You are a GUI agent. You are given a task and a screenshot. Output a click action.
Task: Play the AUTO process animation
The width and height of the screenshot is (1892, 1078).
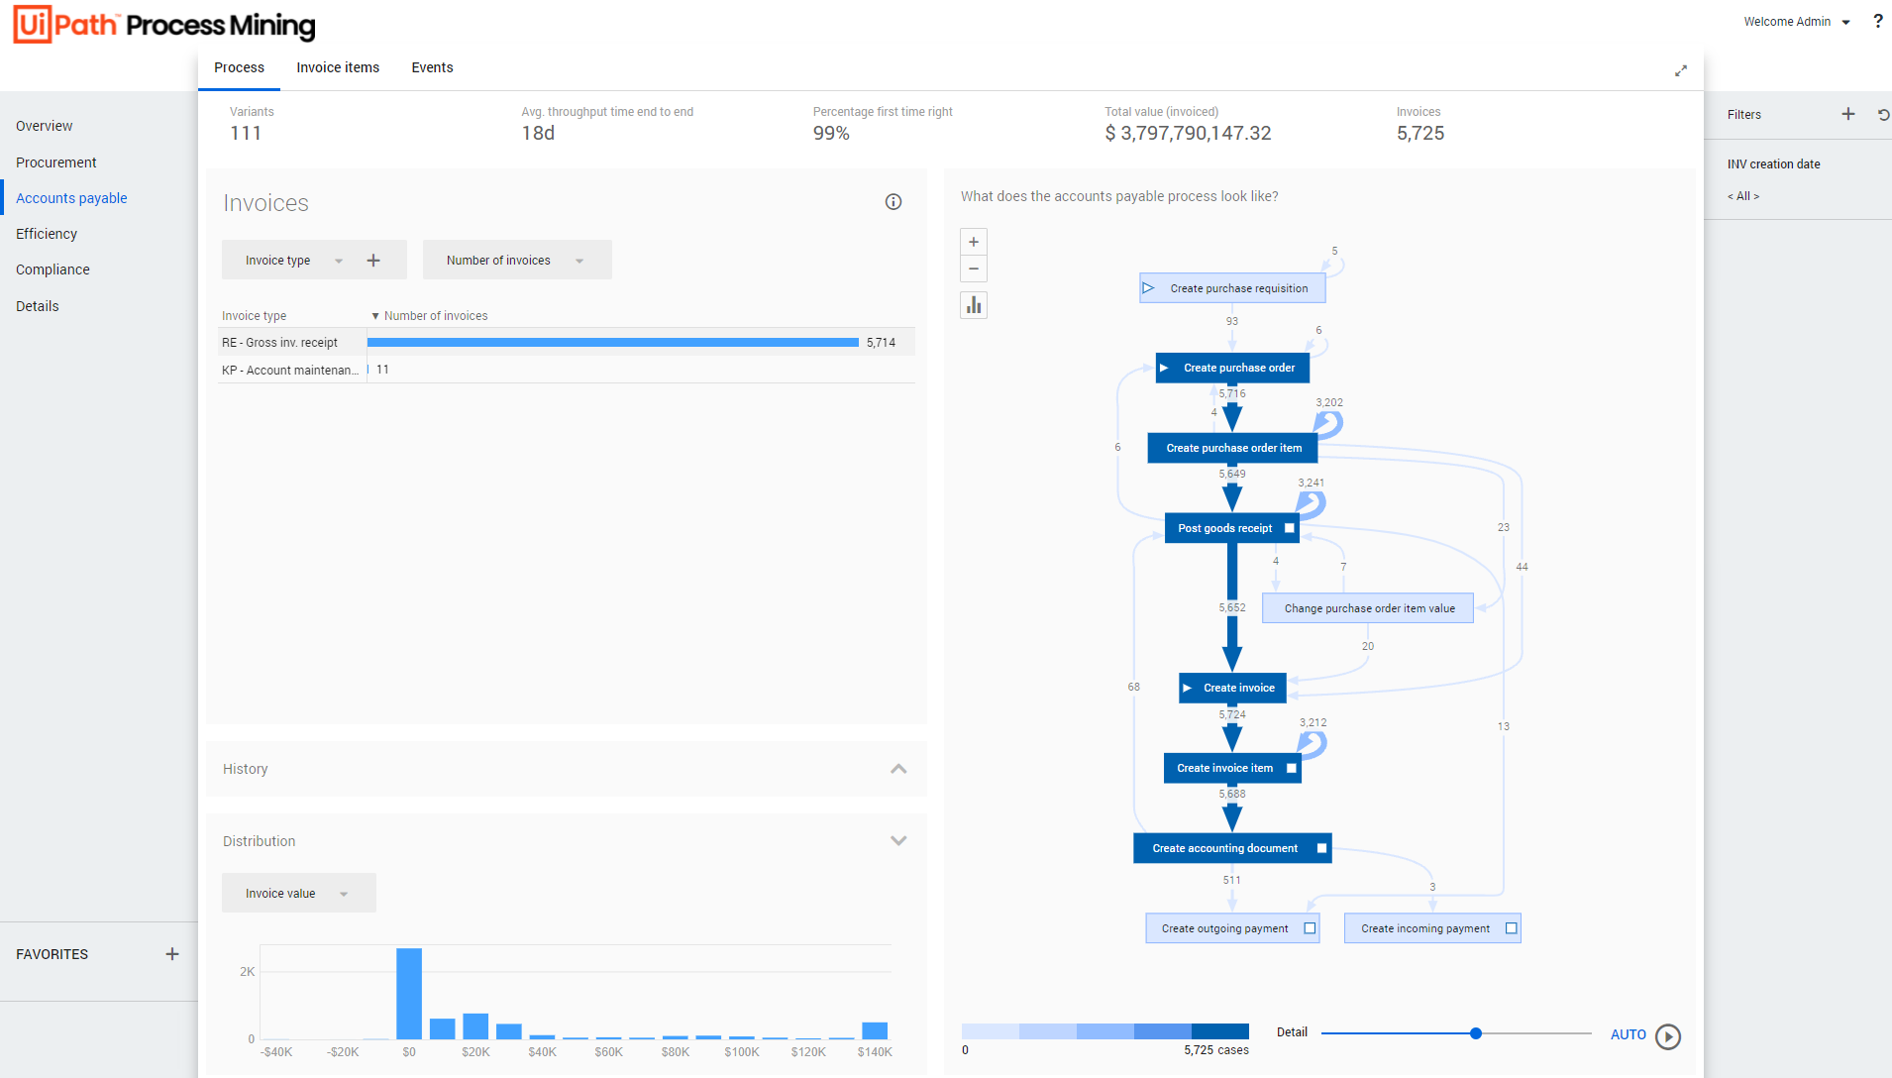(1668, 1035)
